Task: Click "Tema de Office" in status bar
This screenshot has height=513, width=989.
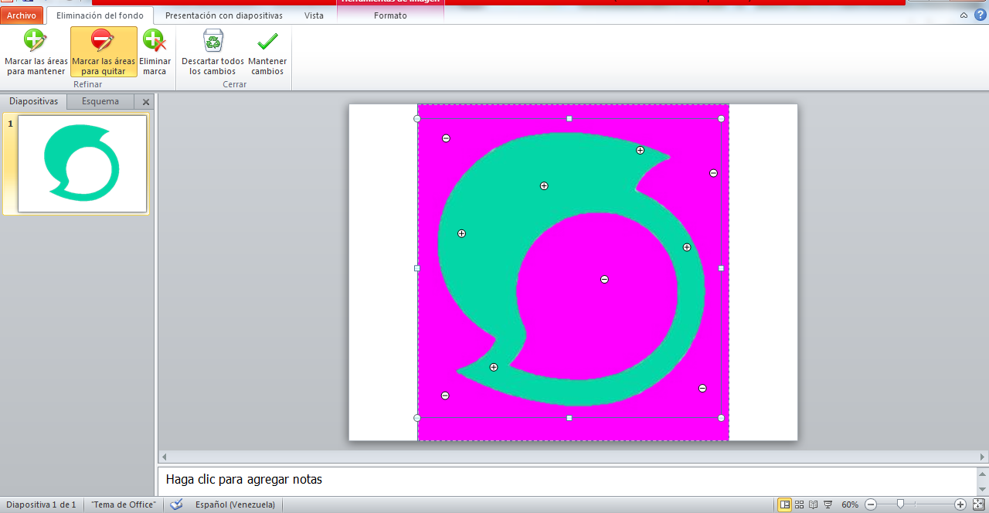Action: [124, 505]
